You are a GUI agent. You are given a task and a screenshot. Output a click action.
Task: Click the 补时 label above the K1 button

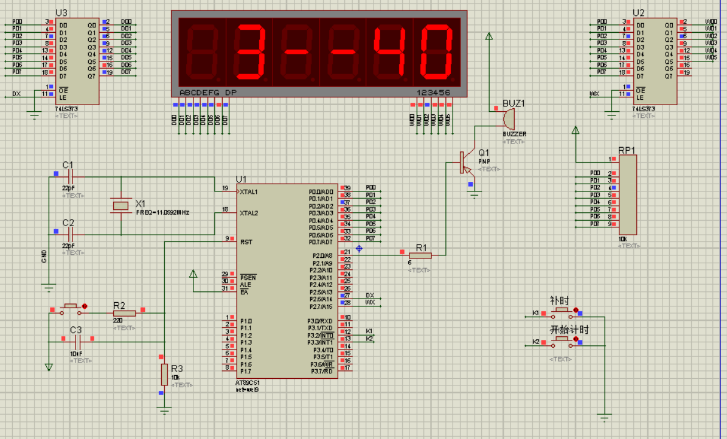pyautogui.click(x=559, y=301)
